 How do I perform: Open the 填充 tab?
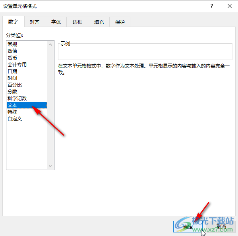99,22
